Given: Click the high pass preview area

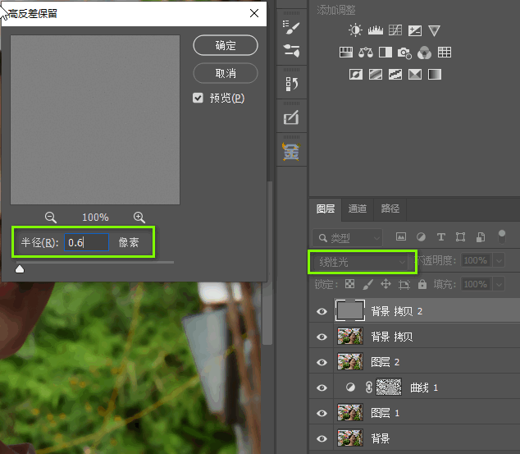Looking at the screenshot, I should (95, 120).
